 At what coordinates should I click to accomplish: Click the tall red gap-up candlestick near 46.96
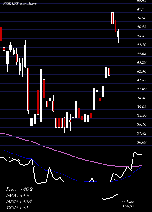pyautogui.click(x=112, y=18)
